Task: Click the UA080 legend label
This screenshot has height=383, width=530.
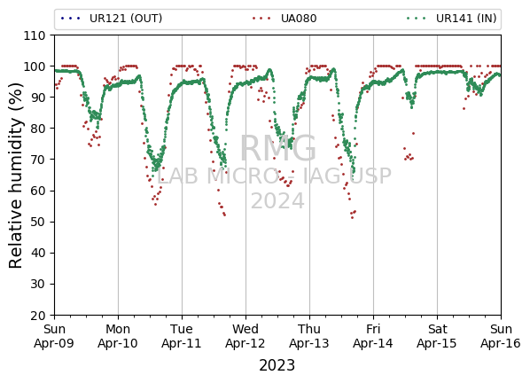Action: tap(299, 19)
